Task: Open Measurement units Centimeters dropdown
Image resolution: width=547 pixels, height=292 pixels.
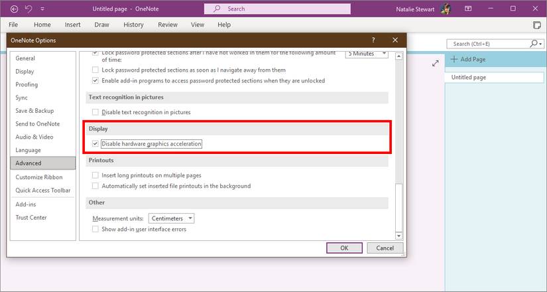Action: click(171, 218)
